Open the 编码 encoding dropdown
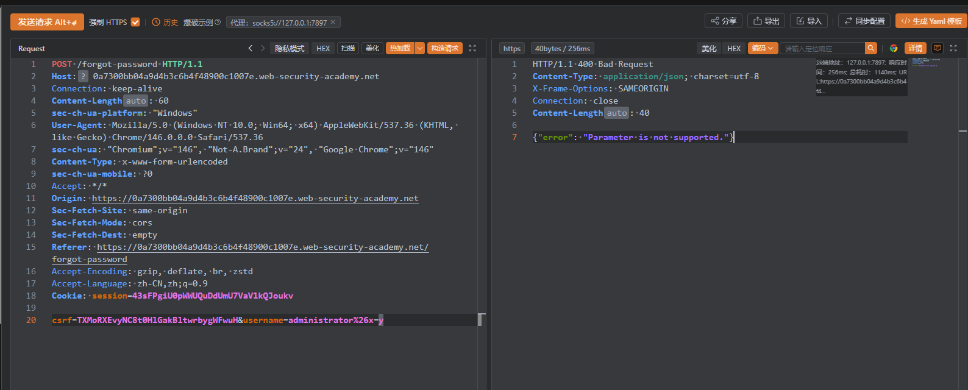The image size is (968, 390). [x=763, y=48]
